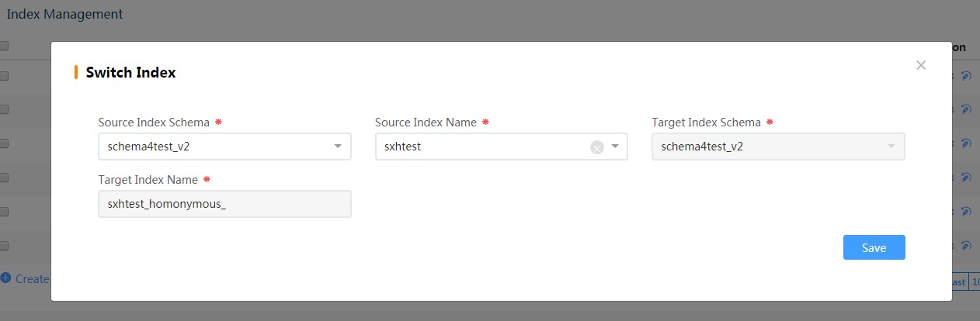Check the last table row's checkbox
The image size is (980, 321).
point(4,246)
